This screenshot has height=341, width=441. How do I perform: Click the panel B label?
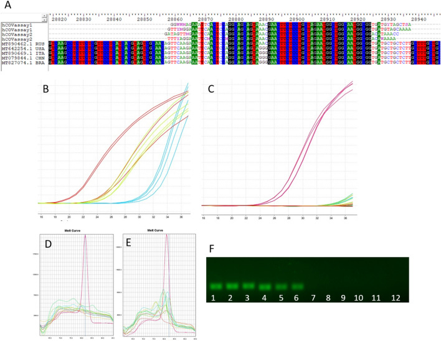pyautogui.click(x=45, y=88)
